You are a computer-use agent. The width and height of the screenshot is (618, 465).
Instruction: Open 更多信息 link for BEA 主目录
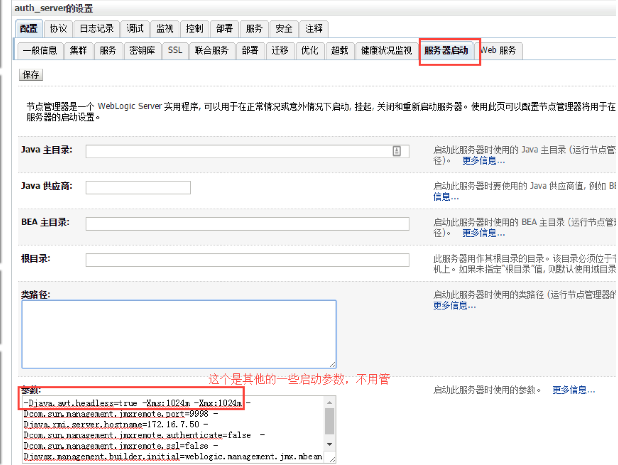(x=484, y=233)
